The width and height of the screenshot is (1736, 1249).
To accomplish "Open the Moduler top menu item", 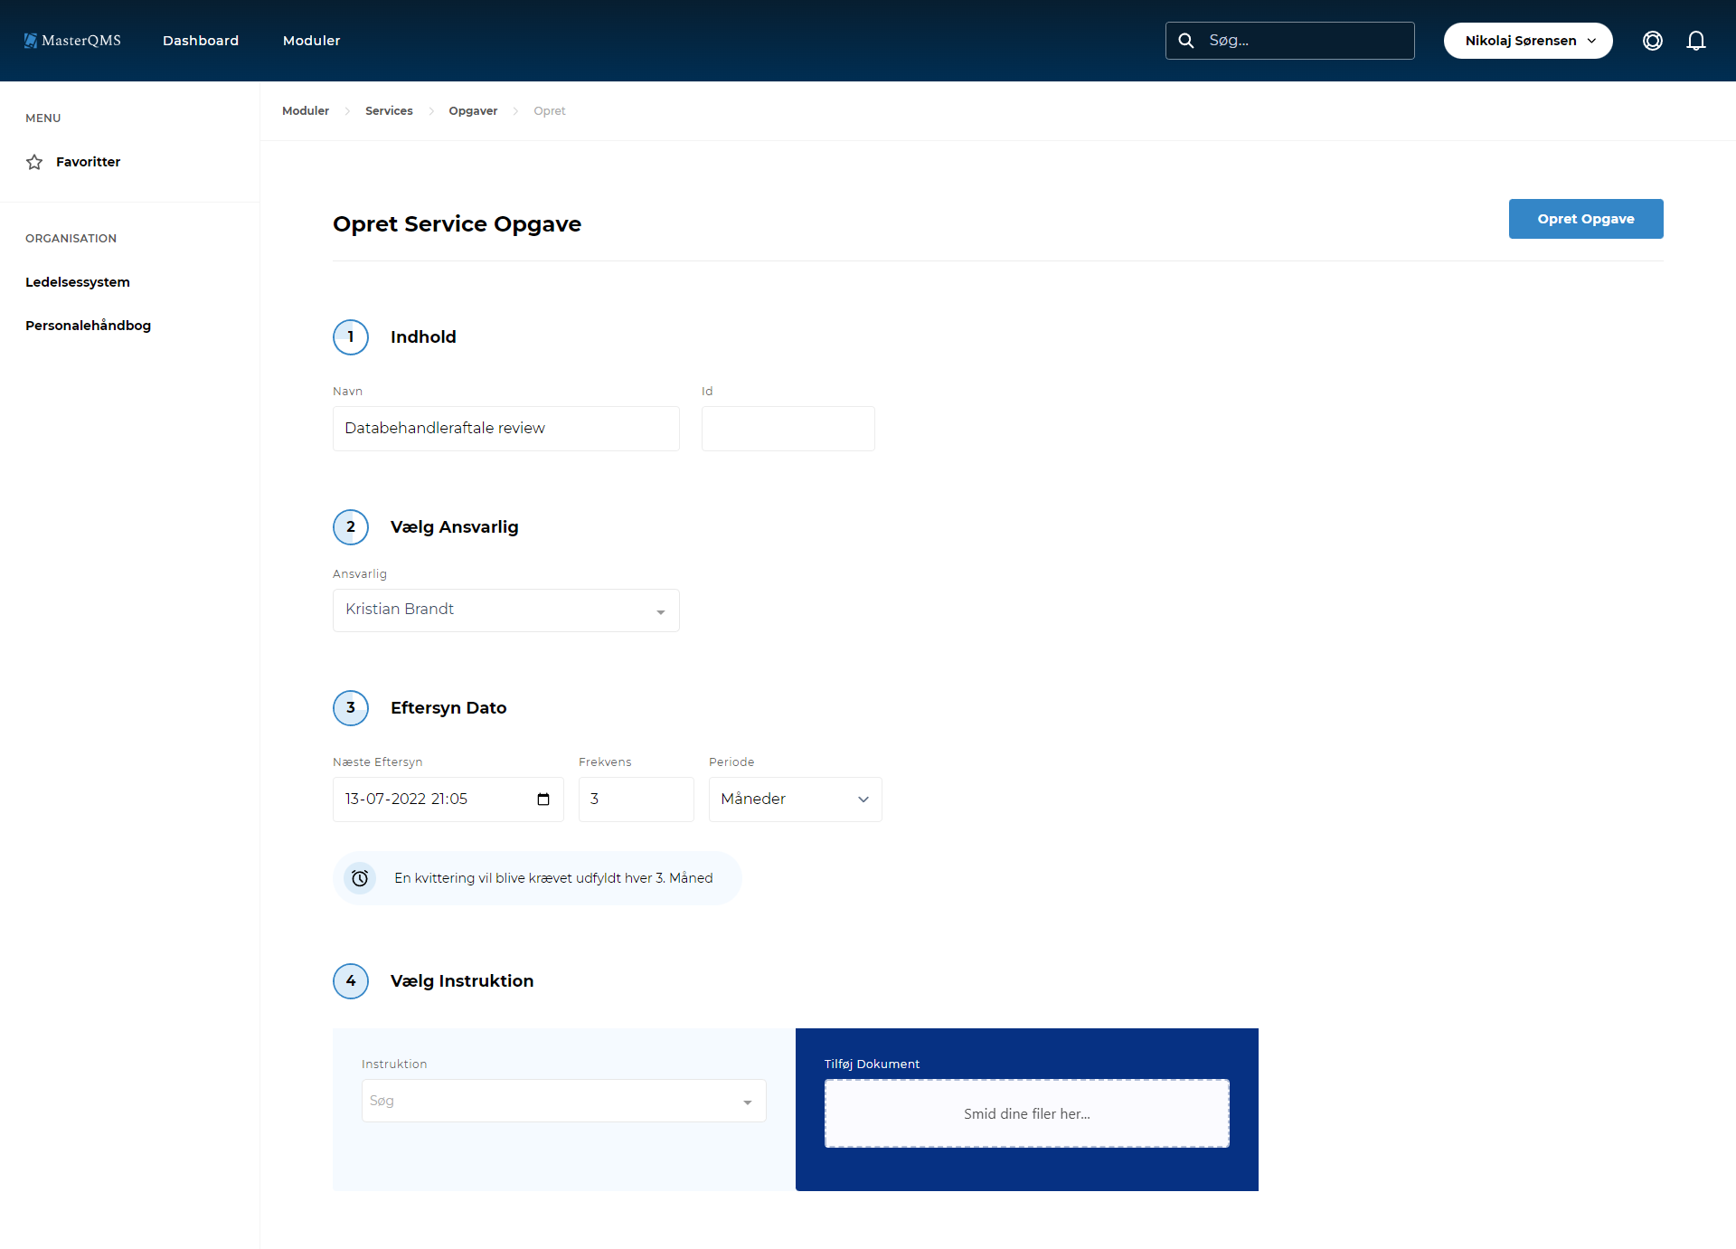I will [311, 41].
